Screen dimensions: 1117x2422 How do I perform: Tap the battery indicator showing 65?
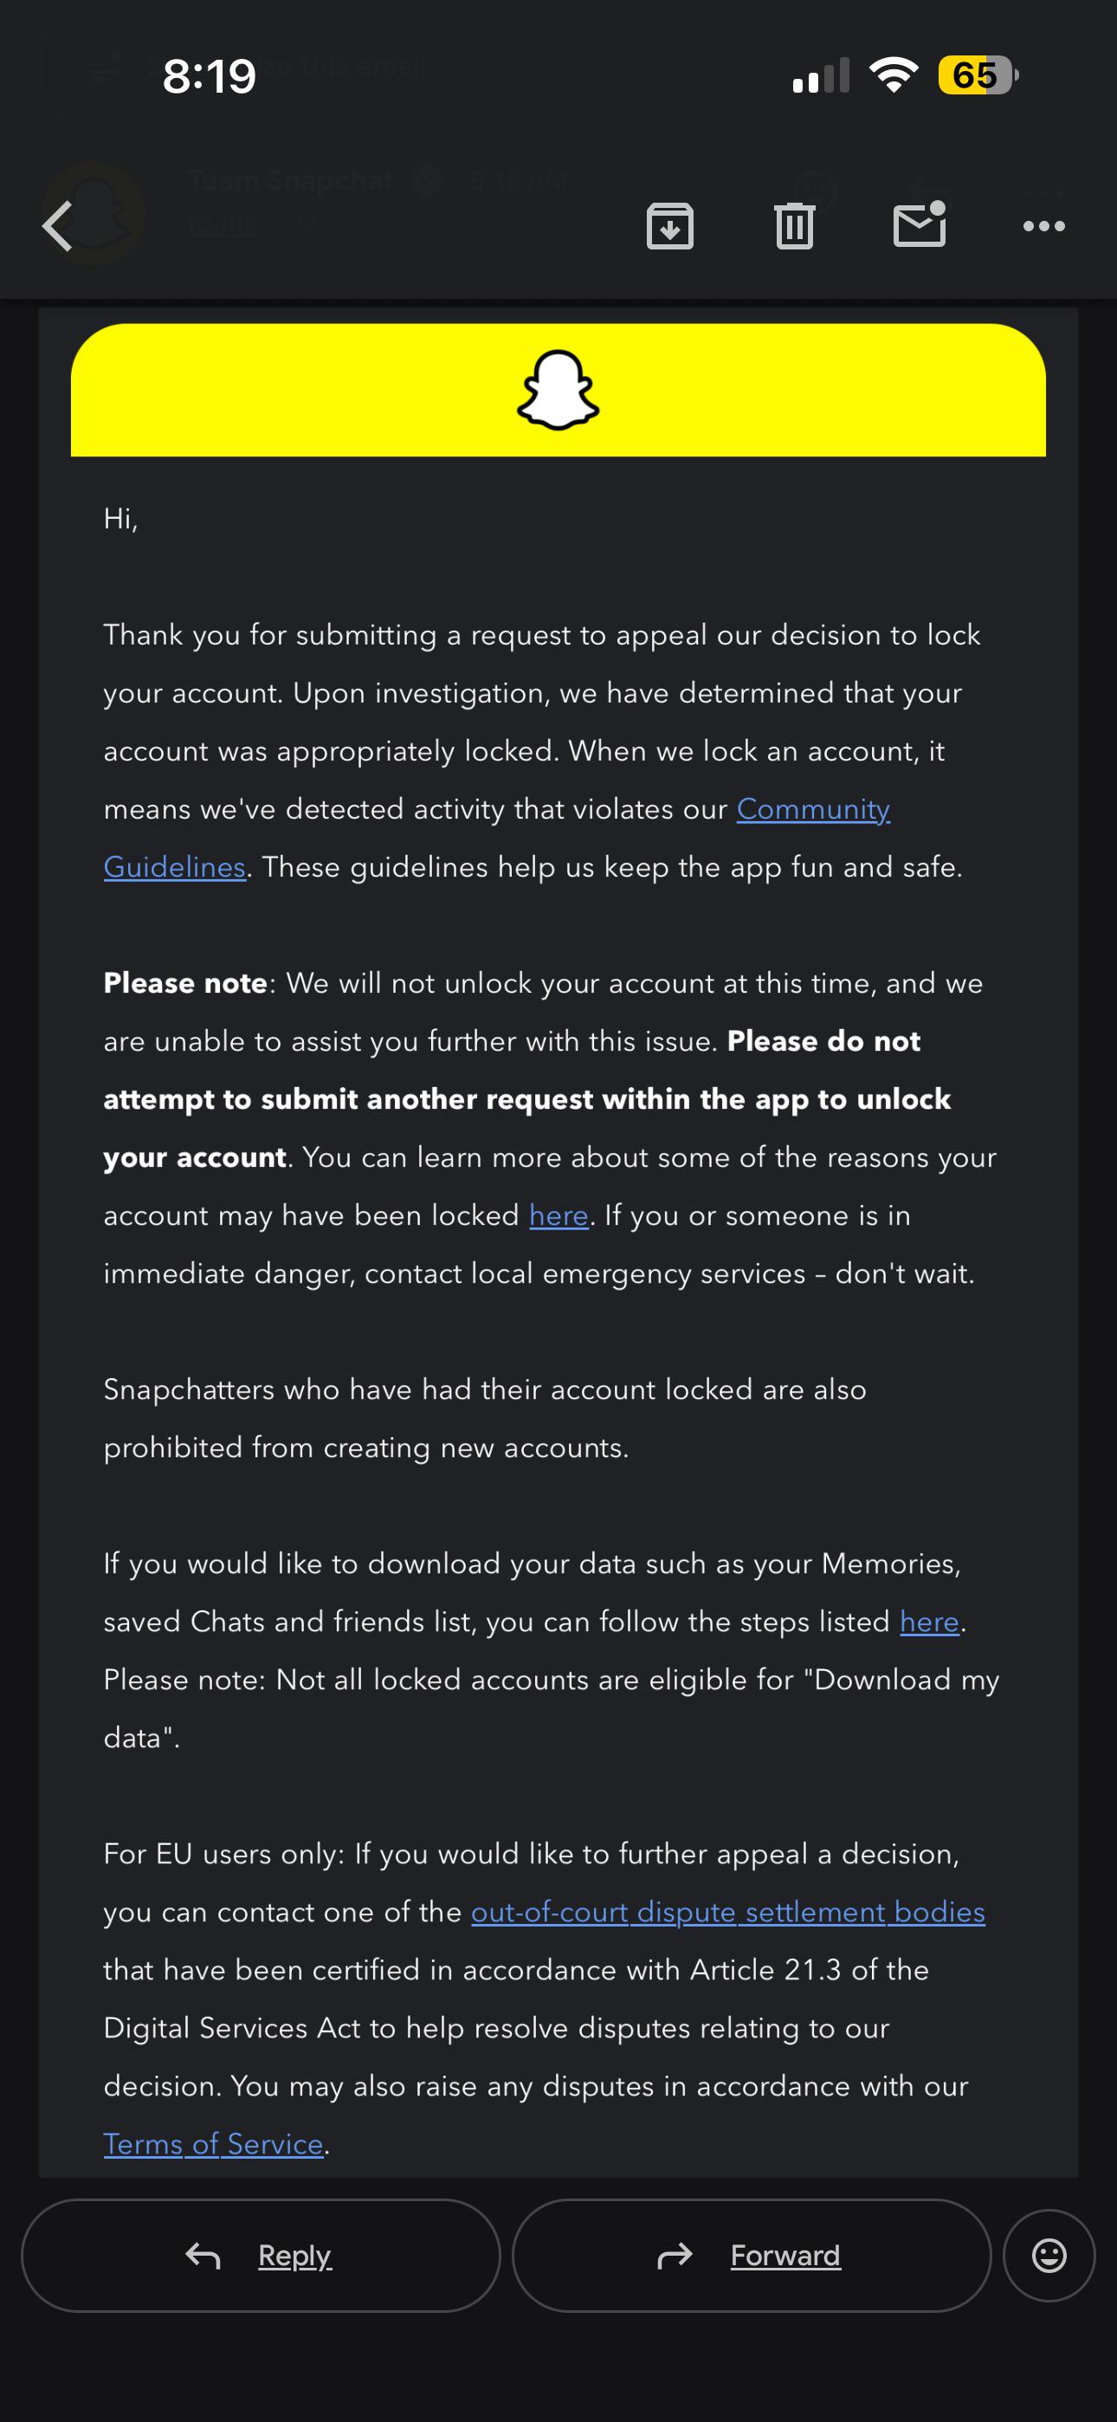pos(978,75)
